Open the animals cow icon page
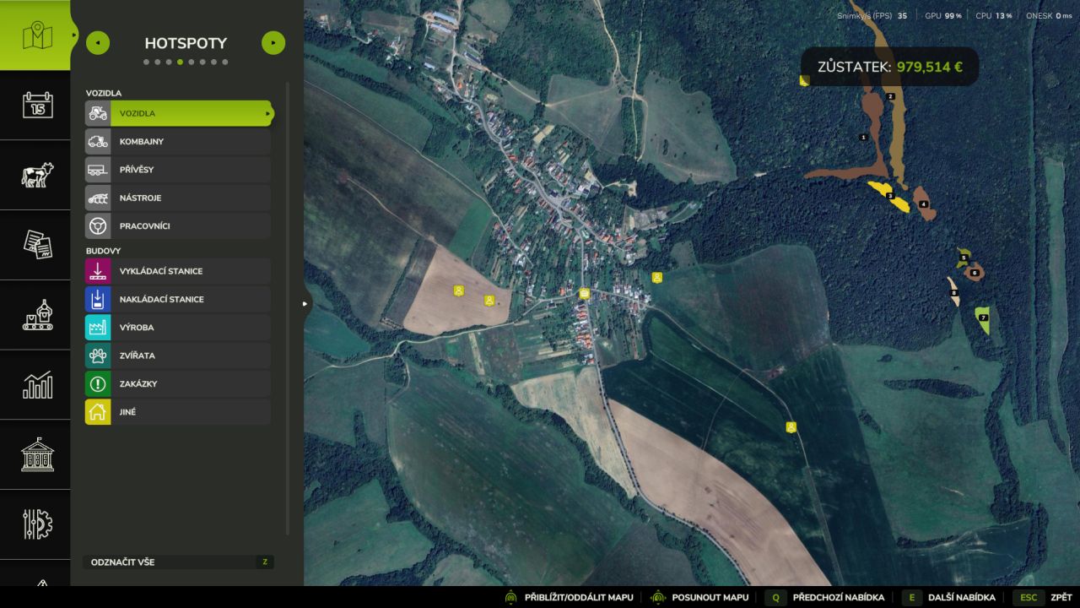The width and height of the screenshot is (1080, 608). click(37, 175)
